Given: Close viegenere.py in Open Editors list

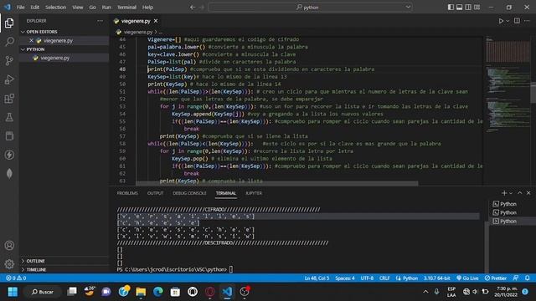Looking at the screenshot, I should point(31,40).
